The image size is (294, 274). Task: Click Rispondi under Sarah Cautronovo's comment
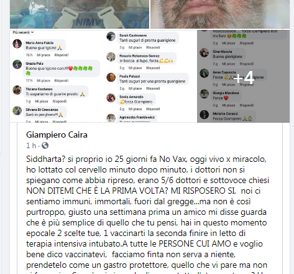coord(153,47)
